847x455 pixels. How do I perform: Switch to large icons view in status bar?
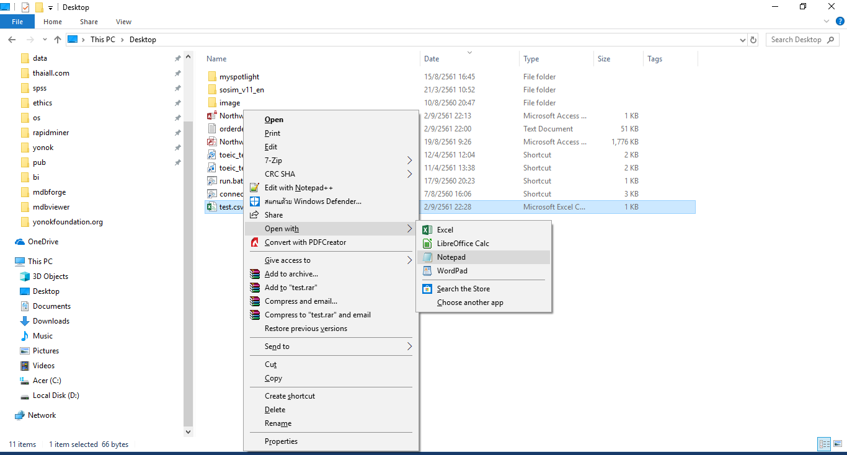point(837,444)
